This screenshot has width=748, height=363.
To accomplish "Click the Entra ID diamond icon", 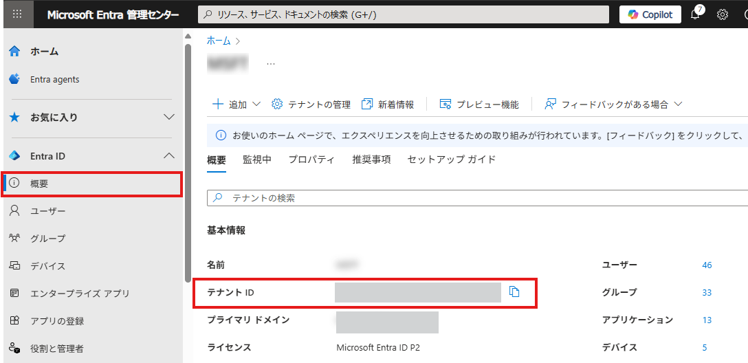I will (x=15, y=155).
